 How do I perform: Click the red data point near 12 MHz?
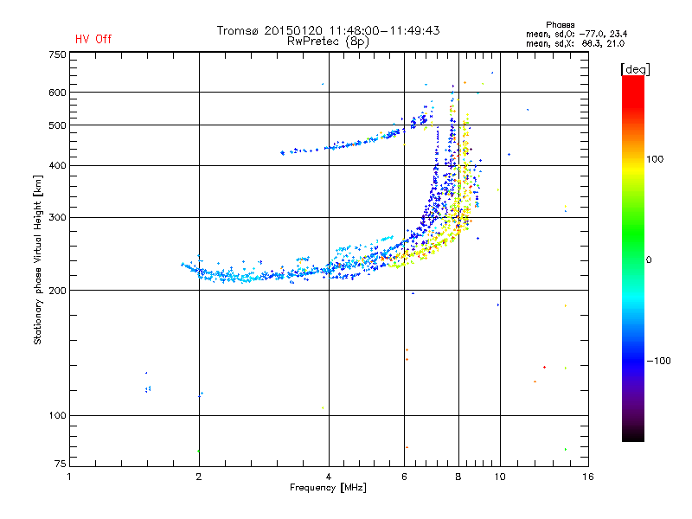(545, 367)
